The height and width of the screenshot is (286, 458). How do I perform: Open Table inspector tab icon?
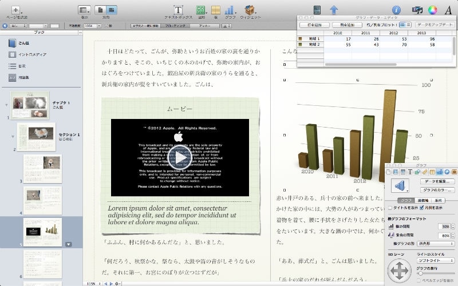[432, 172]
